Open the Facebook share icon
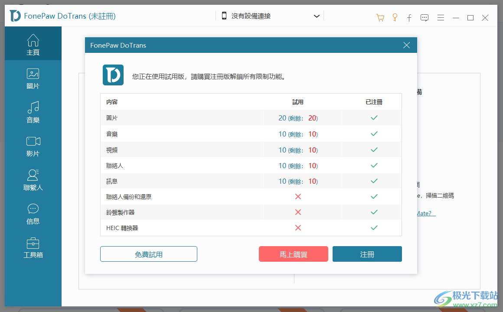This screenshot has width=503, height=312. (409, 18)
